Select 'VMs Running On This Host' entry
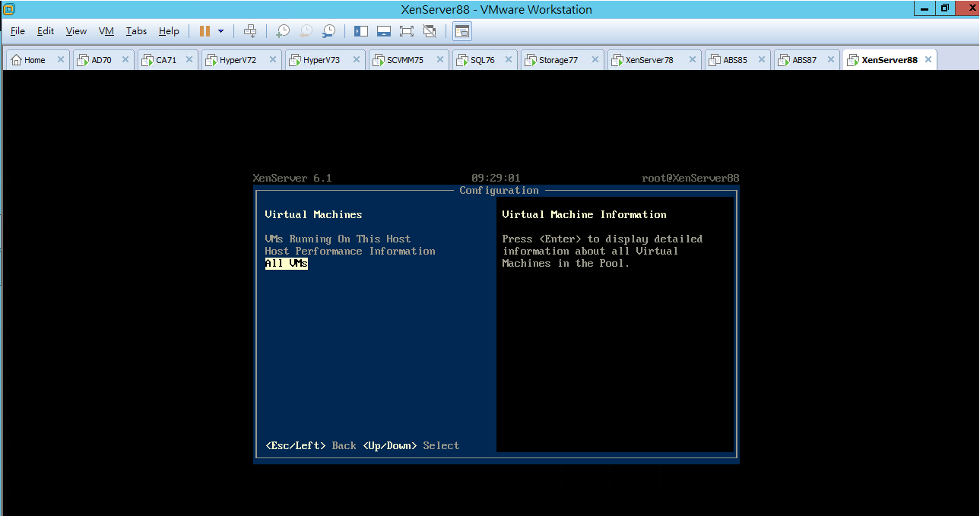Viewport: 980px width, 516px height. 338,239
